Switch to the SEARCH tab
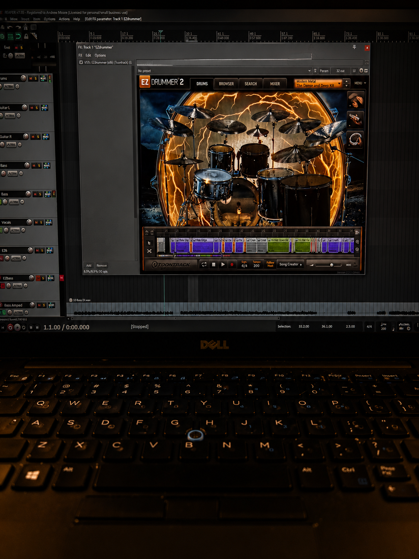 [x=250, y=84]
